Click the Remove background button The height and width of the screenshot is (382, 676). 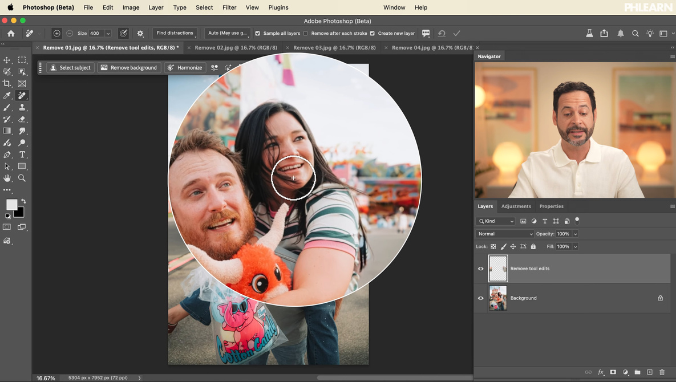point(129,67)
